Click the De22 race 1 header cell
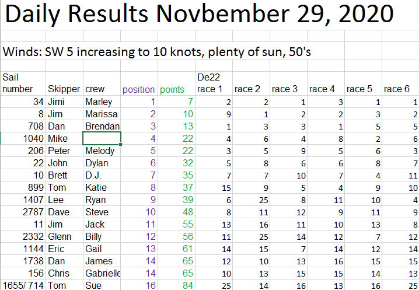Screen dimensions: 419x290 213,83
